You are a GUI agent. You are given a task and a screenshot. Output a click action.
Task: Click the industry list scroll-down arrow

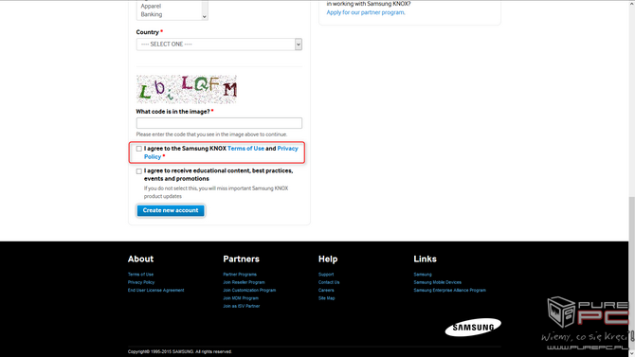[205, 17]
